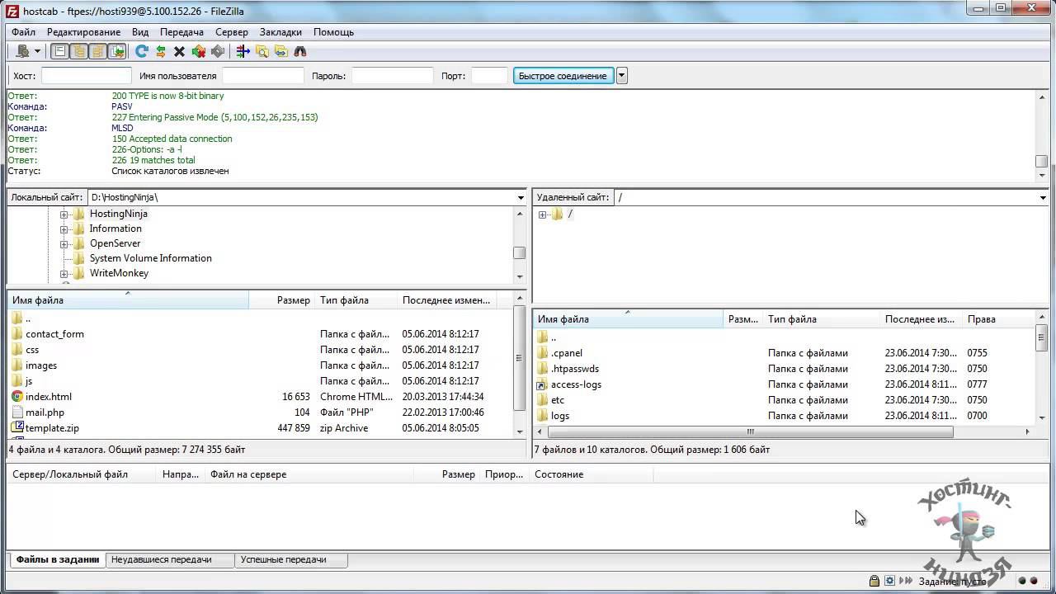This screenshot has width=1056, height=594.
Task: Open the Сервер menu
Action: 231,32
